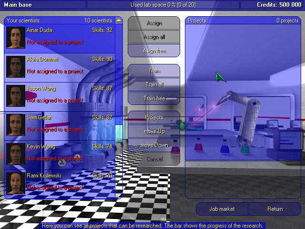Select Akira Dommel's portrait
305x229 pixels.
click(16, 67)
